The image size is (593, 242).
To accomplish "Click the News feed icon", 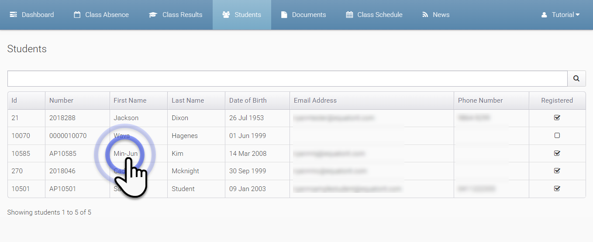I will coord(425,15).
